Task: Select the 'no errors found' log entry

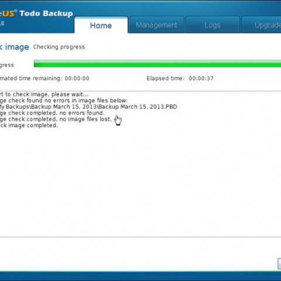Action: pos(52,113)
